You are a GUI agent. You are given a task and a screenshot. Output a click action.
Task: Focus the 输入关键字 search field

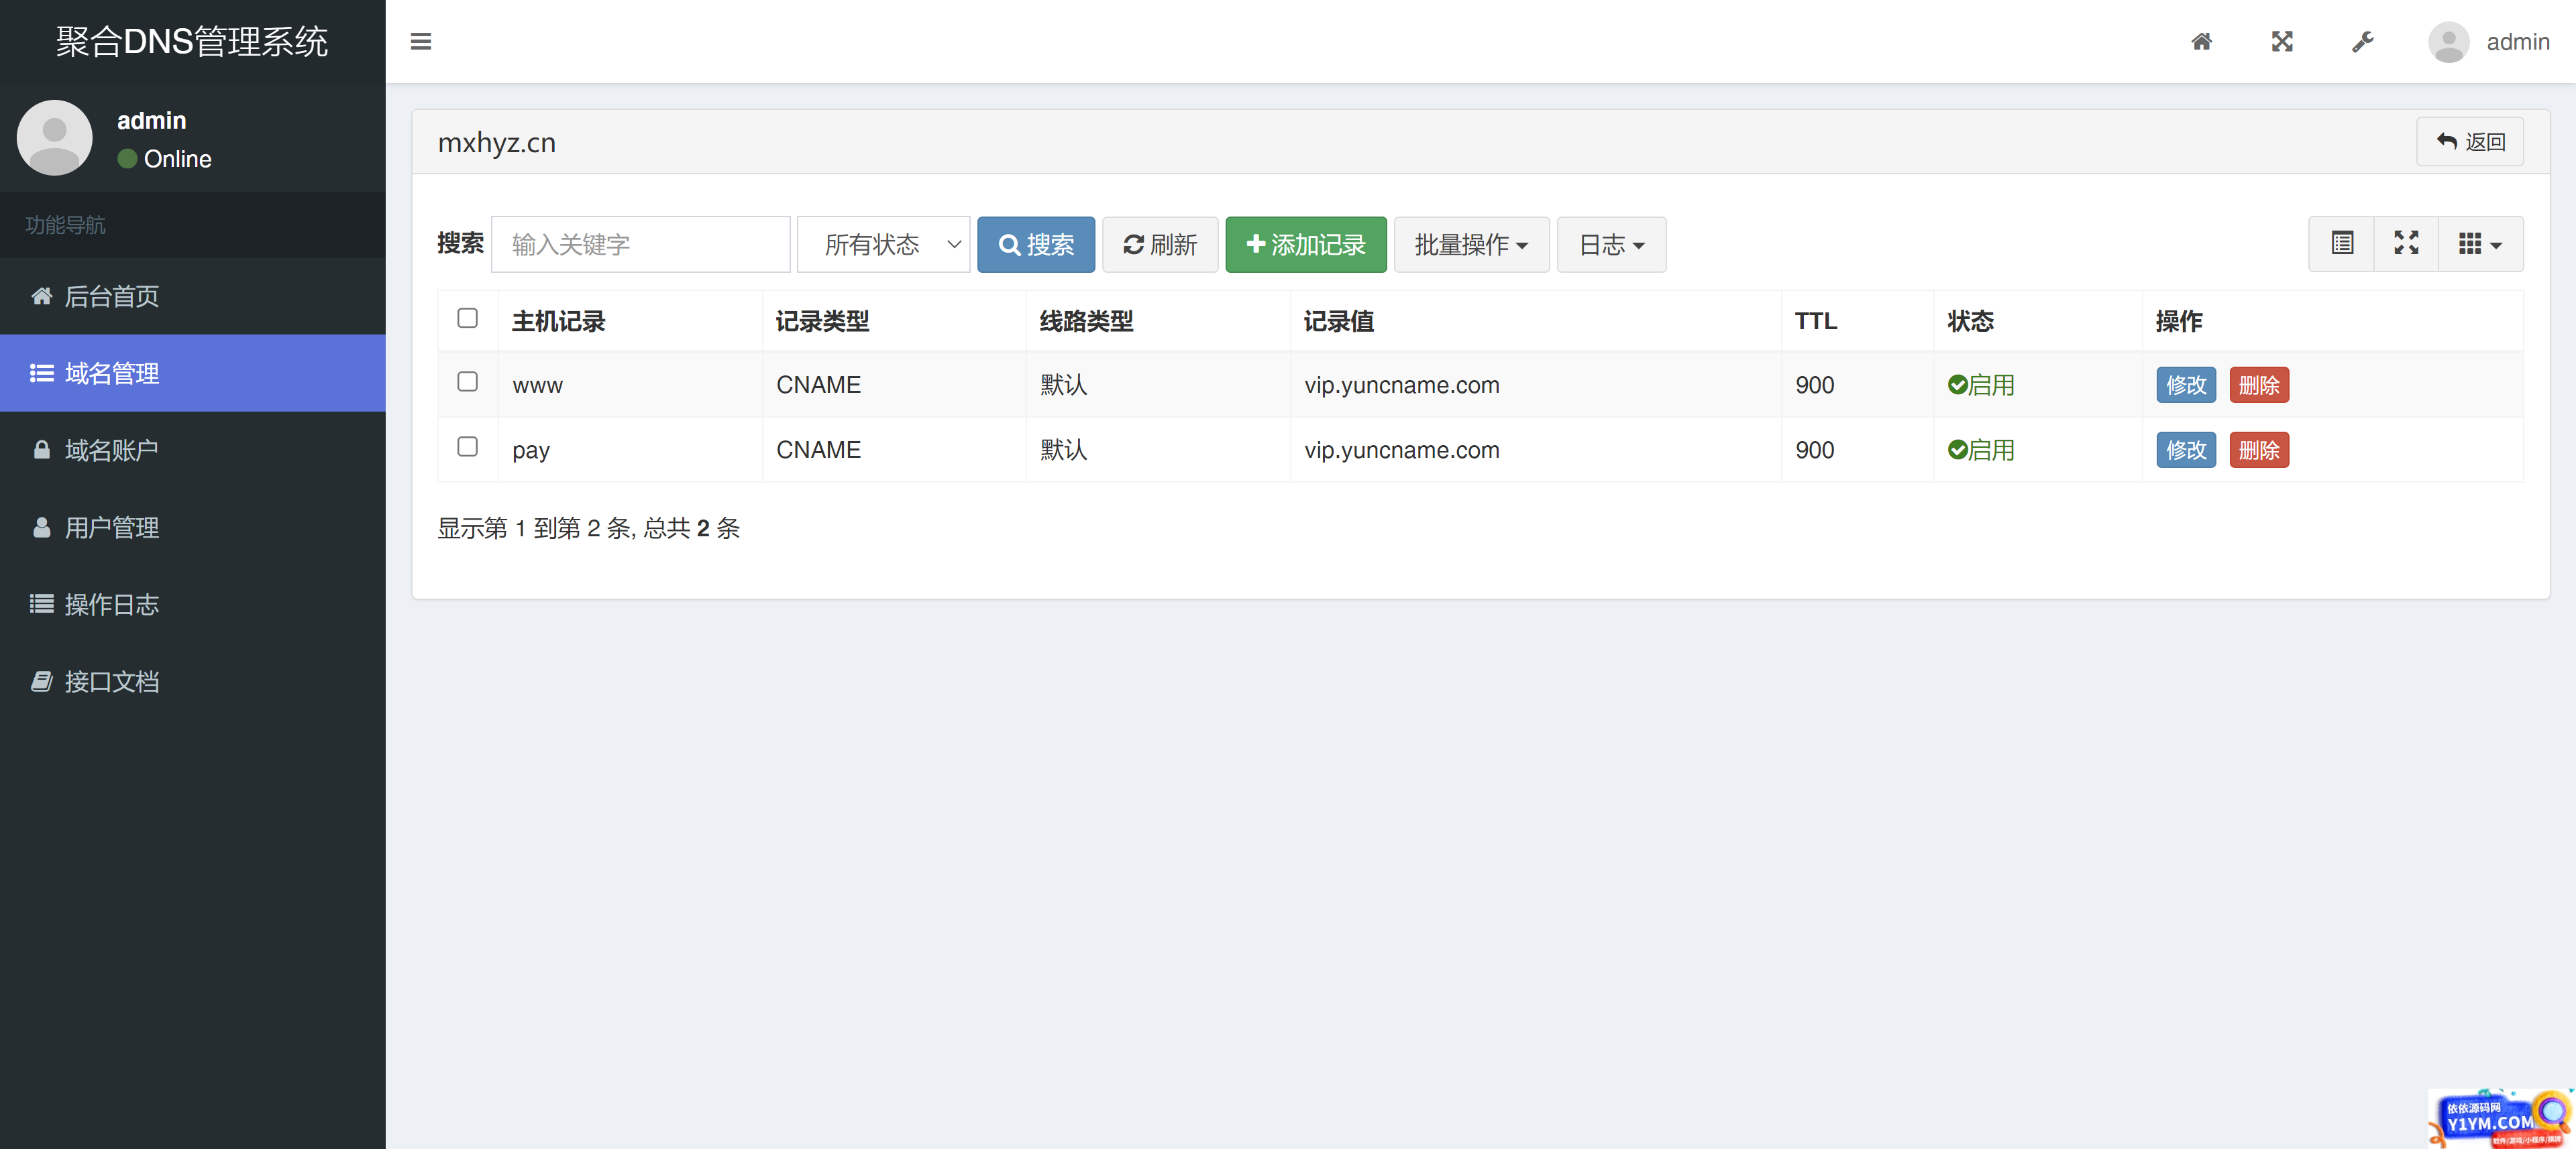[x=641, y=244]
